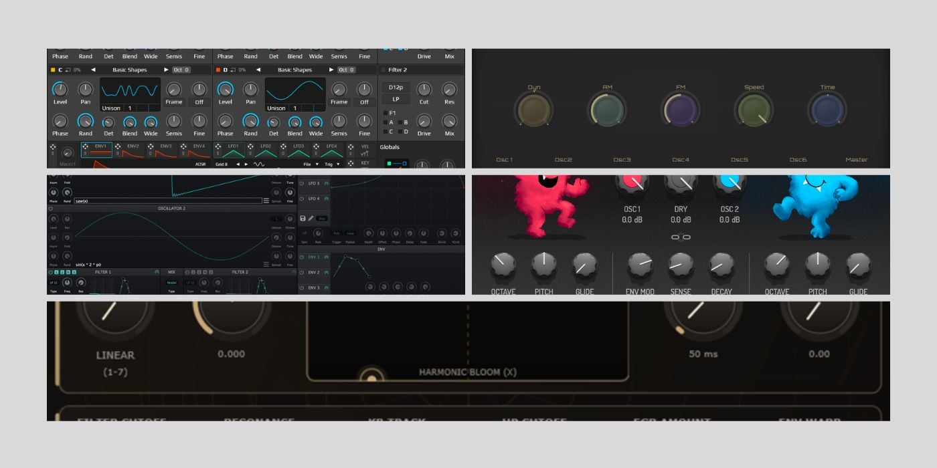Toggle the ENV 3 power icon

[301, 287]
